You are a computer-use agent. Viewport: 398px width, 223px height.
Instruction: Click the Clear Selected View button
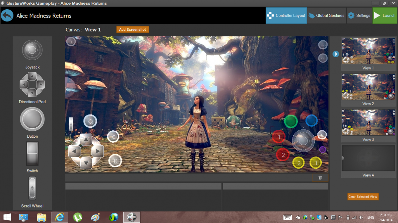tap(363, 197)
